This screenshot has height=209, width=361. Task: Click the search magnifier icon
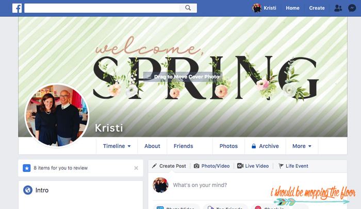(188, 8)
